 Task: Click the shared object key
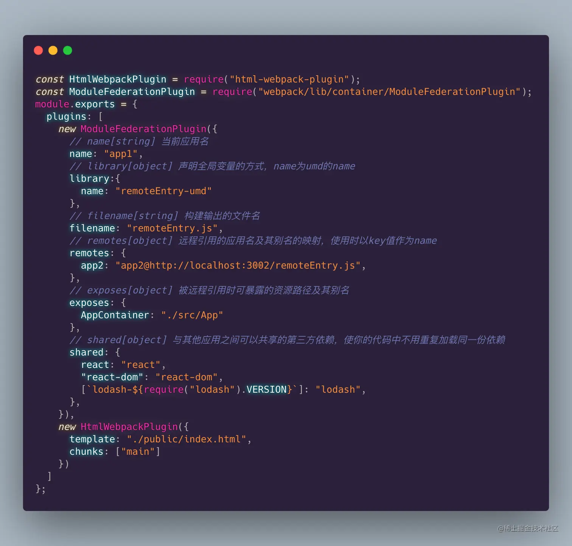coord(87,352)
